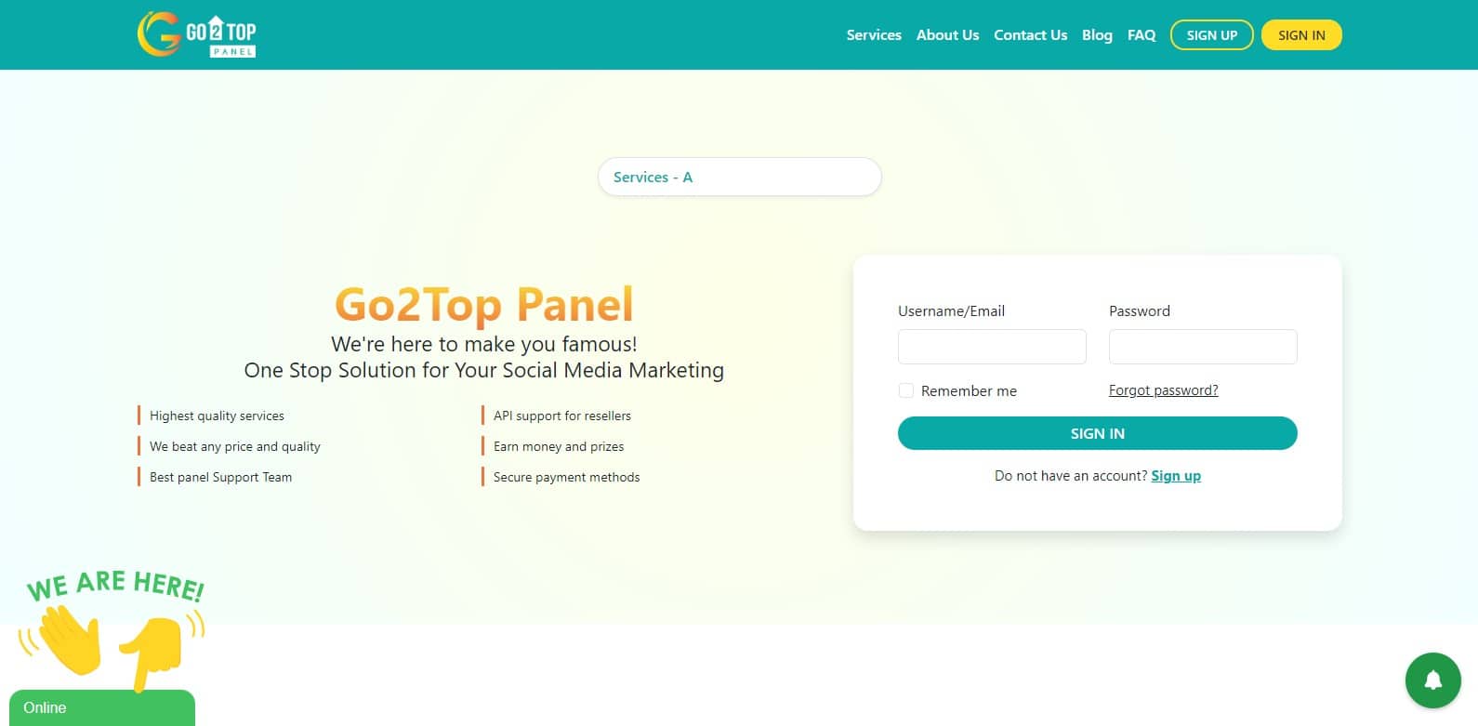Viewport: 1478px width, 726px height.
Task: Open the Services - A search box
Action: [x=739, y=177]
